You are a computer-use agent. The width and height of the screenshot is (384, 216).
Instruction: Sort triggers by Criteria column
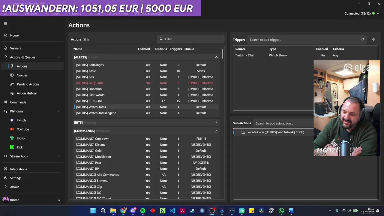pos(338,49)
